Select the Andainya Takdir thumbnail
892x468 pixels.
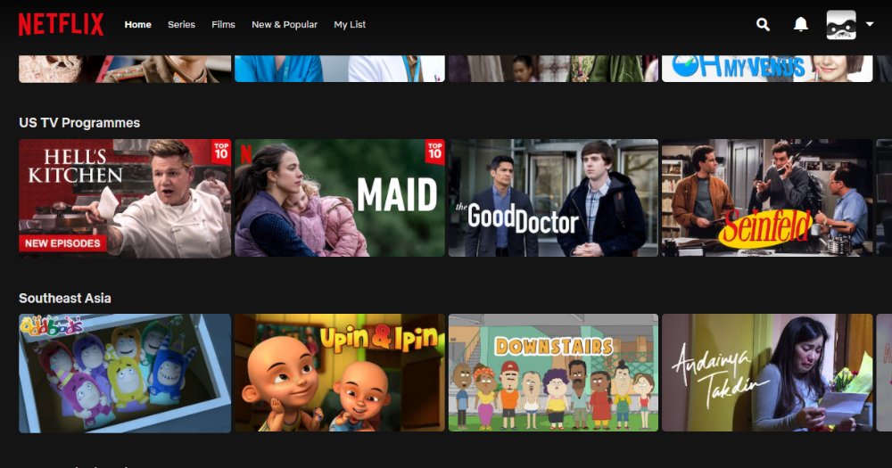tap(767, 373)
